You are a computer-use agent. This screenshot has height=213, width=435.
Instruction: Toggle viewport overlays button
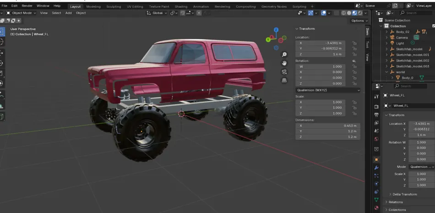[x=323, y=13]
